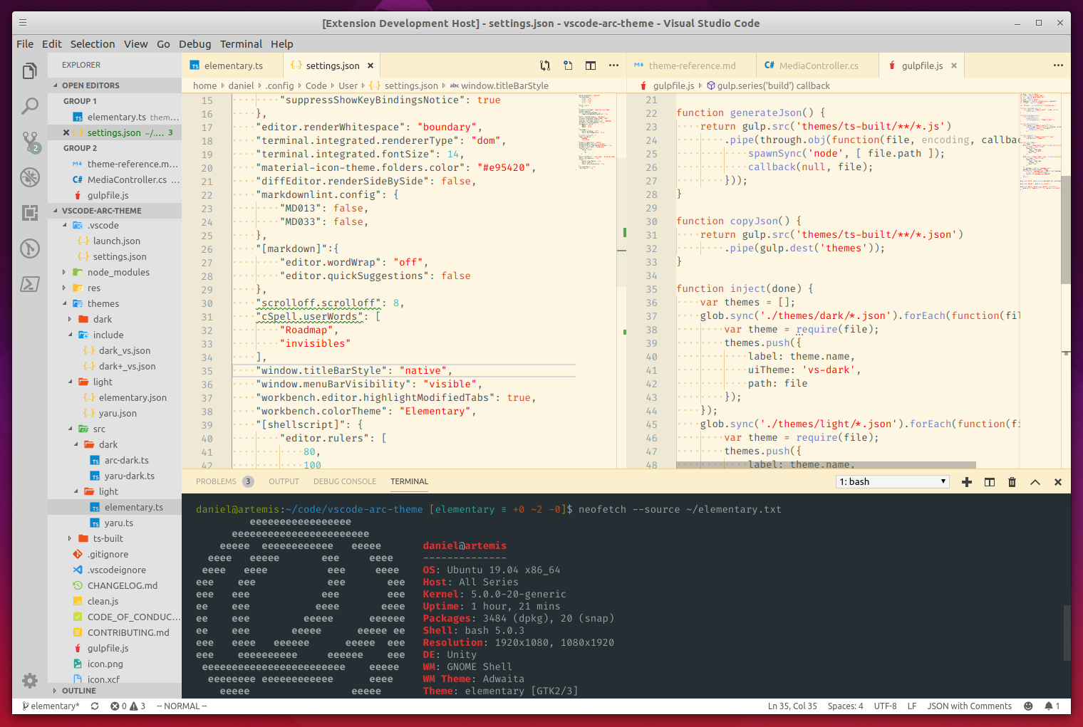Image resolution: width=1083 pixels, height=727 pixels.
Task: Open the Search view in the activity bar
Action: pos(29,105)
